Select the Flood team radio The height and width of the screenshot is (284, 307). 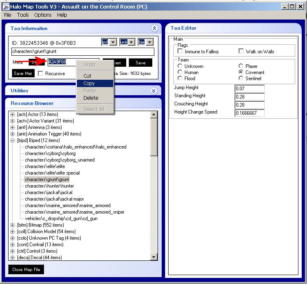pos(180,78)
